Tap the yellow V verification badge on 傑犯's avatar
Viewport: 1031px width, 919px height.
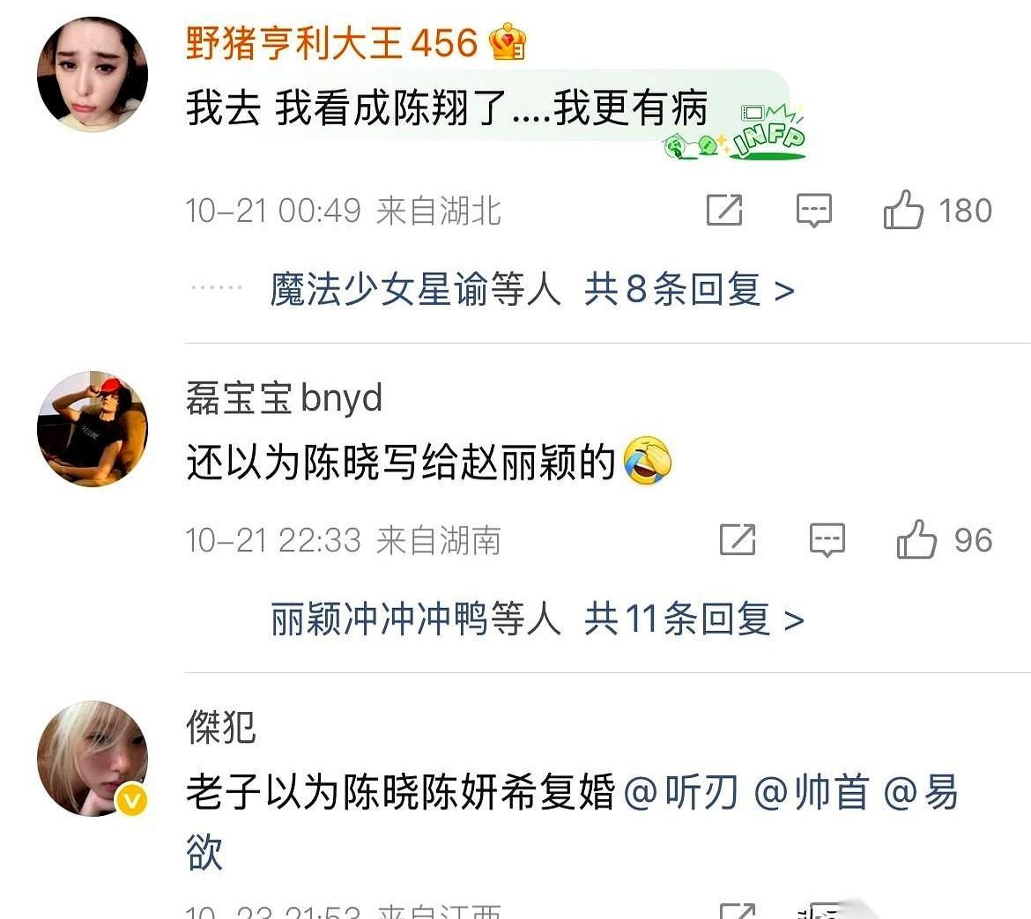coord(131,800)
